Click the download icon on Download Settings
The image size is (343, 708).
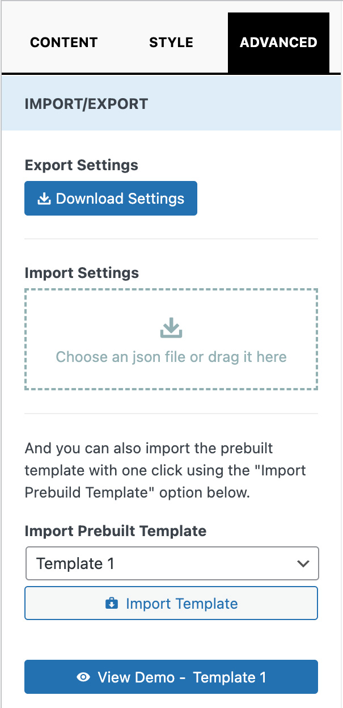pos(44,199)
